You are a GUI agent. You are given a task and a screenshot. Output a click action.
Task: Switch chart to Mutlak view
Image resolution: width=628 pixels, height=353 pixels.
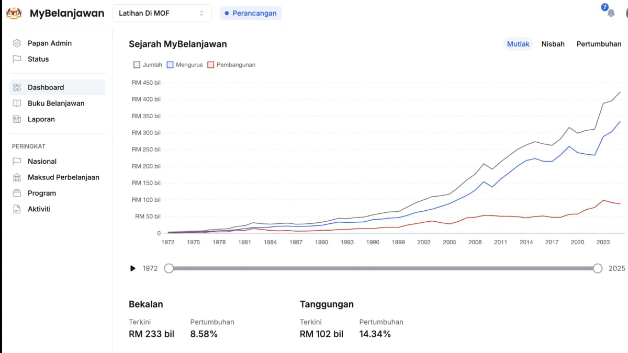click(518, 44)
